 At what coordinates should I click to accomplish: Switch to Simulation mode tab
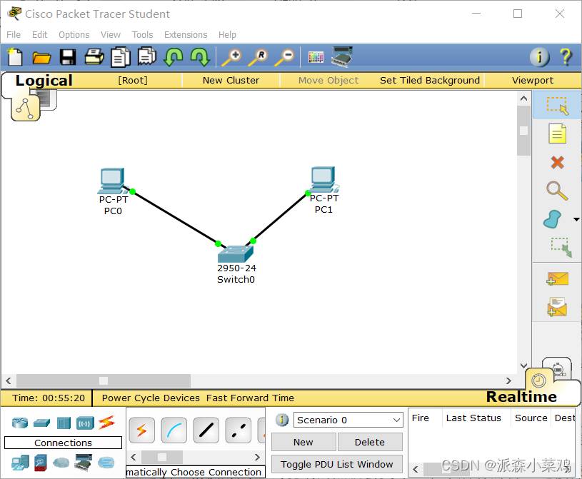click(557, 367)
